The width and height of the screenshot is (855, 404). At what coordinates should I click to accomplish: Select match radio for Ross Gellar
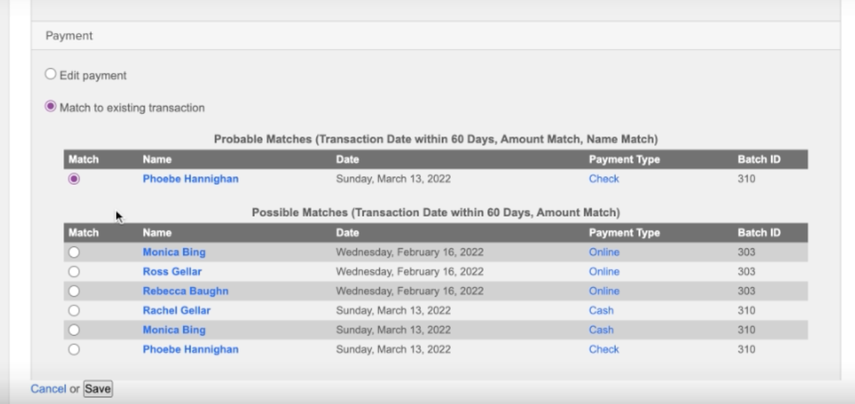(74, 272)
